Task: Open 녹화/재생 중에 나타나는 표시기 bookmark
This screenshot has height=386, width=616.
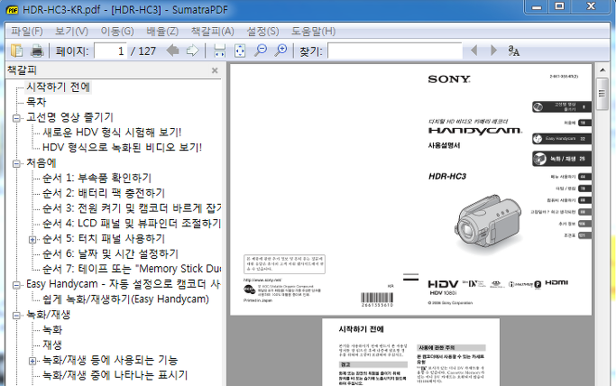Action: (115, 375)
